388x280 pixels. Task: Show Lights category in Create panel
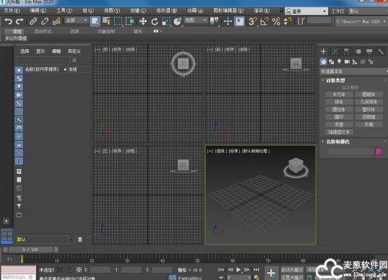click(339, 61)
